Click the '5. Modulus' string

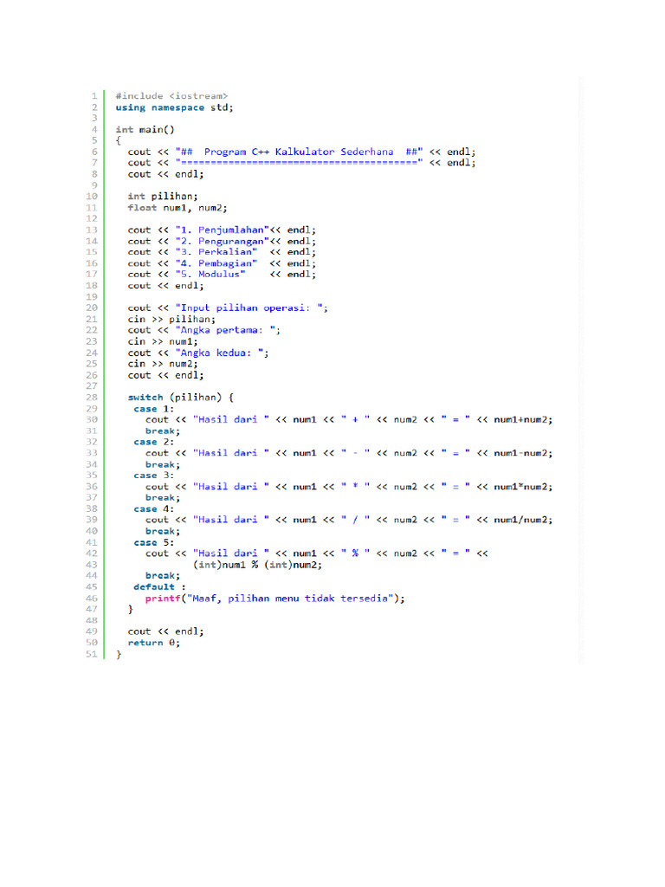click(x=210, y=275)
